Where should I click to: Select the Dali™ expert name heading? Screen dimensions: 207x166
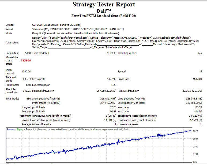(x=104, y=11)
